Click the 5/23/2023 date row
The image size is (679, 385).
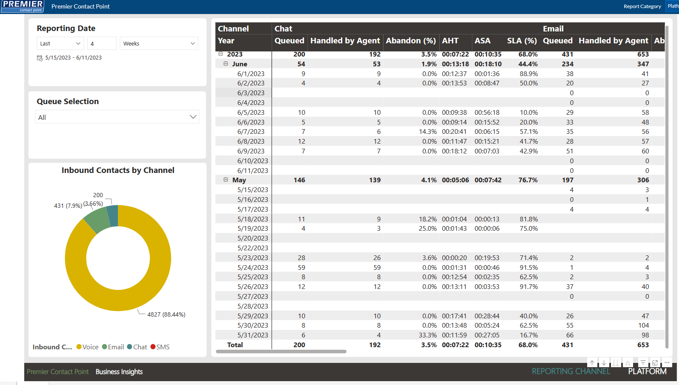253,258
